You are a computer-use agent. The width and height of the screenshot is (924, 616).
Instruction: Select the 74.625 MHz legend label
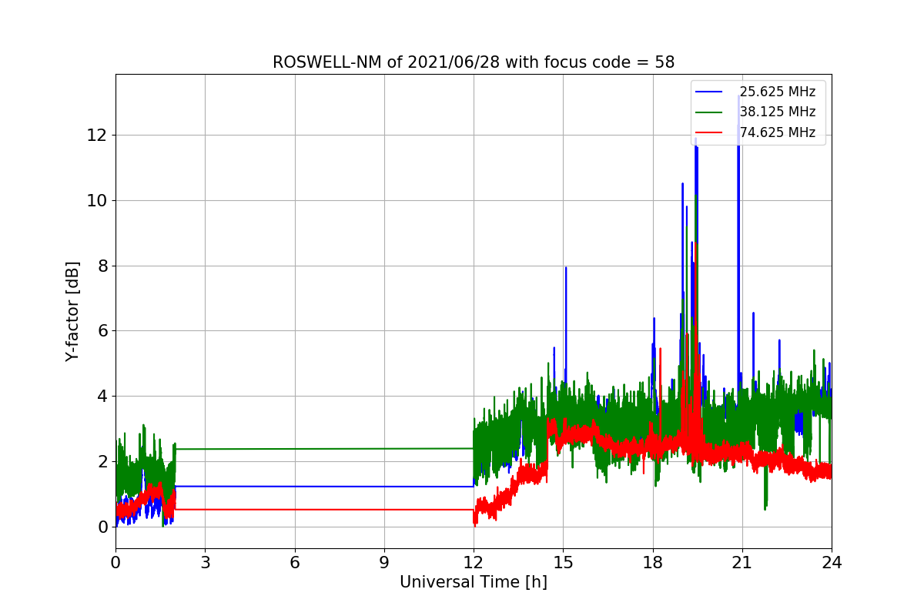tap(777, 132)
